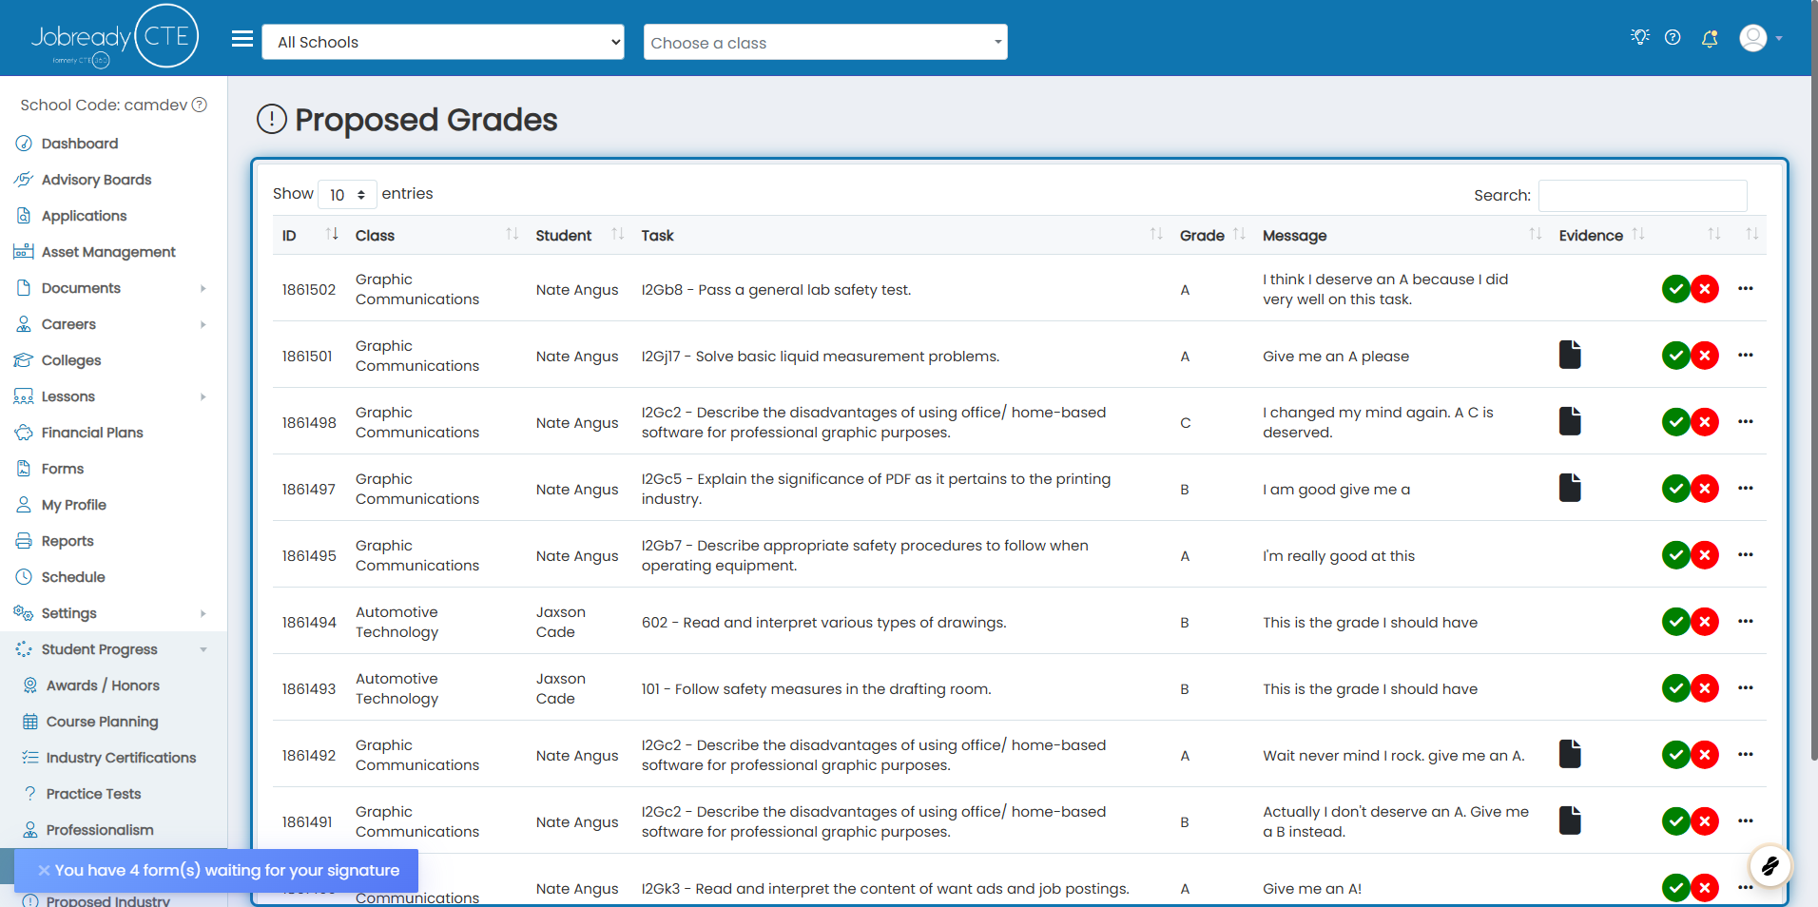1818x907 pixels.
Task: Dismiss the signature notification banner
Action: (44, 870)
